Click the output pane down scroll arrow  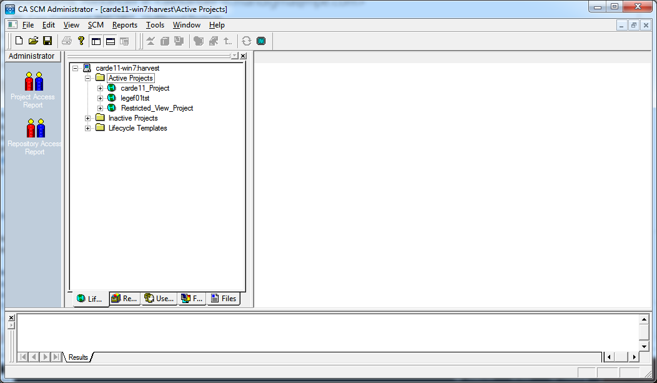(645, 346)
